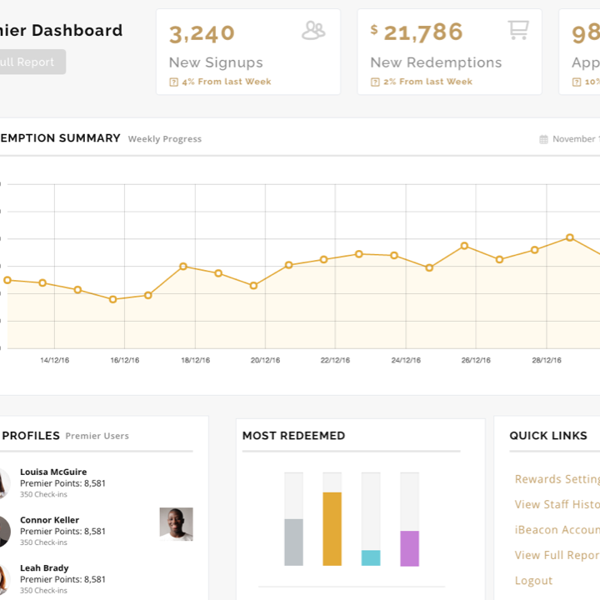The height and width of the screenshot is (600, 600).
Task: Select the orange bar in Most Redeemed
Action: (332, 528)
